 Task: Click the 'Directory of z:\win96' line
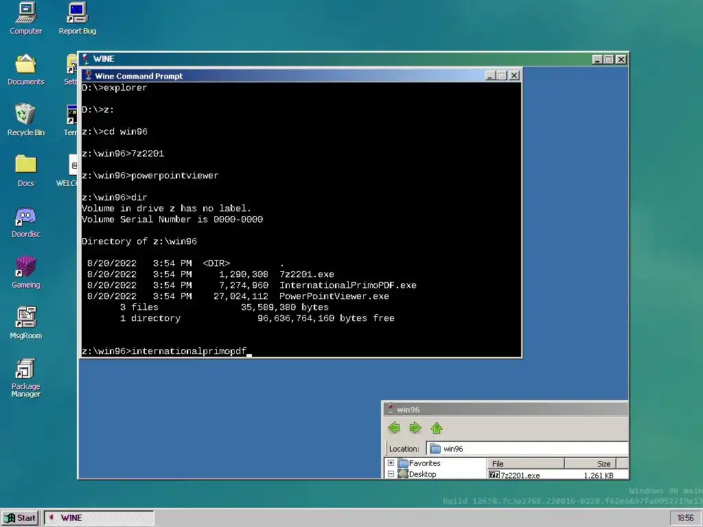coord(139,241)
